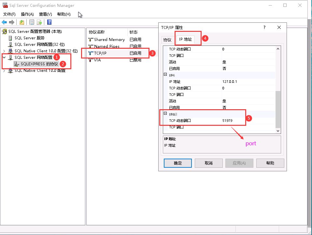Image resolution: width=312 pixels, height=235 pixels.
Task: Select SQL Server 网络配置(32 位) tree item
Action: point(40,45)
